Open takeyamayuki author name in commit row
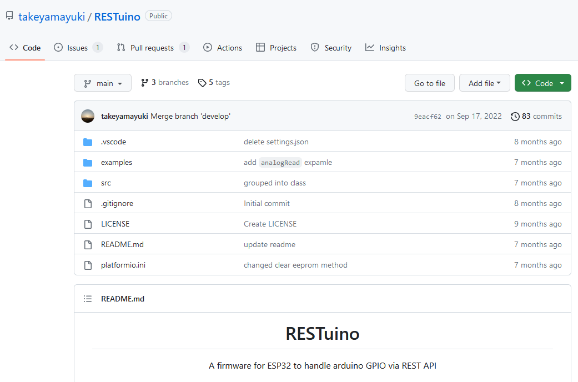Screen dimensions: 578x382 124,116
